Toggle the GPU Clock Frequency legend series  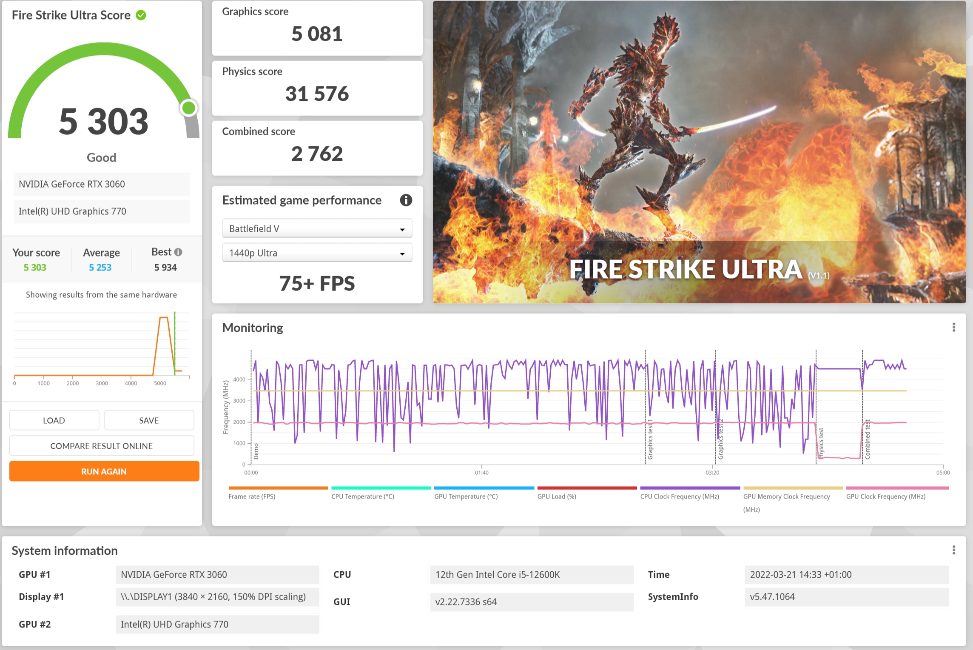click(x=886, y=496)
